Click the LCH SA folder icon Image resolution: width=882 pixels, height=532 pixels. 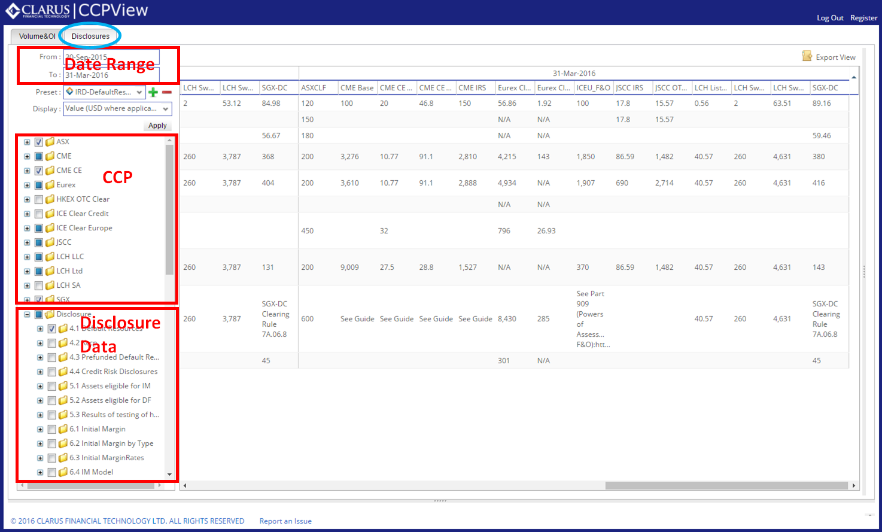pyautogui.click(x=50, y=285)
